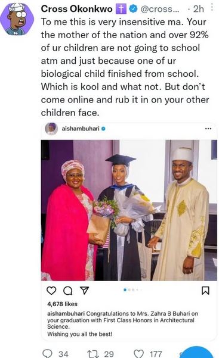
Task: Click the blue verified badge beside Cross Okonkwo
Action: (133, 9)
